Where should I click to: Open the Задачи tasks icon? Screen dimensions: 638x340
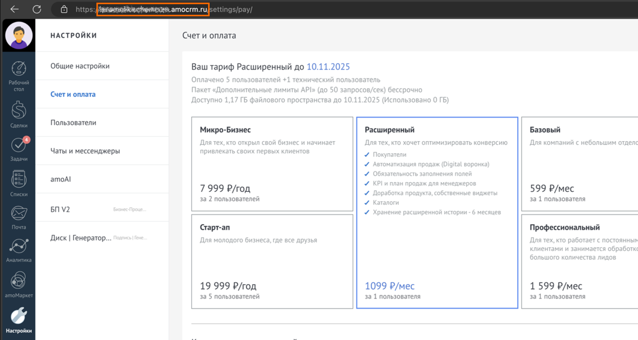pyautogui.click(x=19, y=146)
